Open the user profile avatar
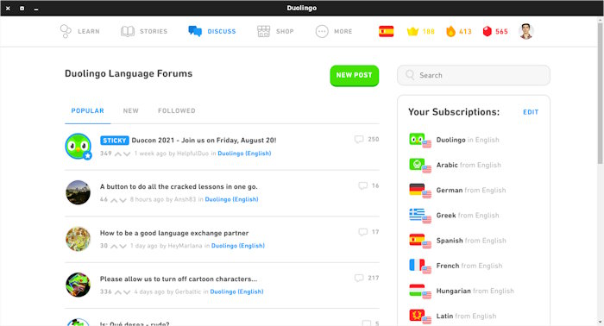 pos(525,31)
